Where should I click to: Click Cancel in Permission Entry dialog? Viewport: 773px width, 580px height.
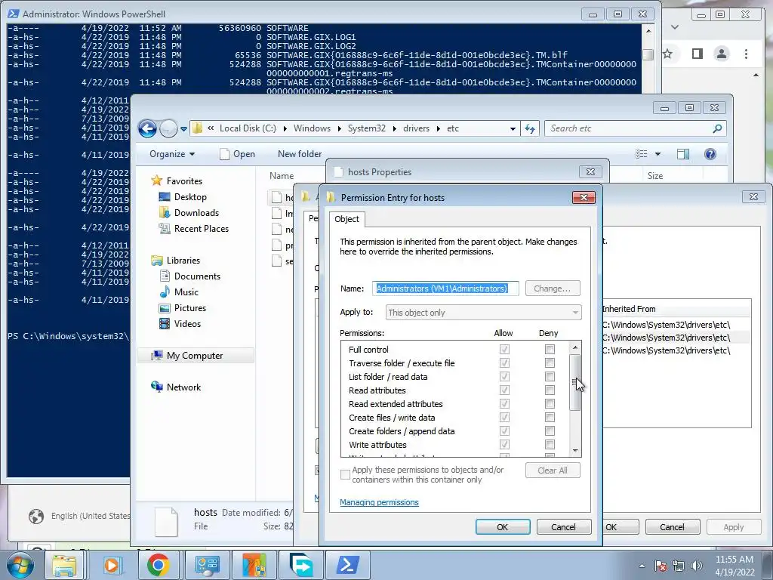563,526
